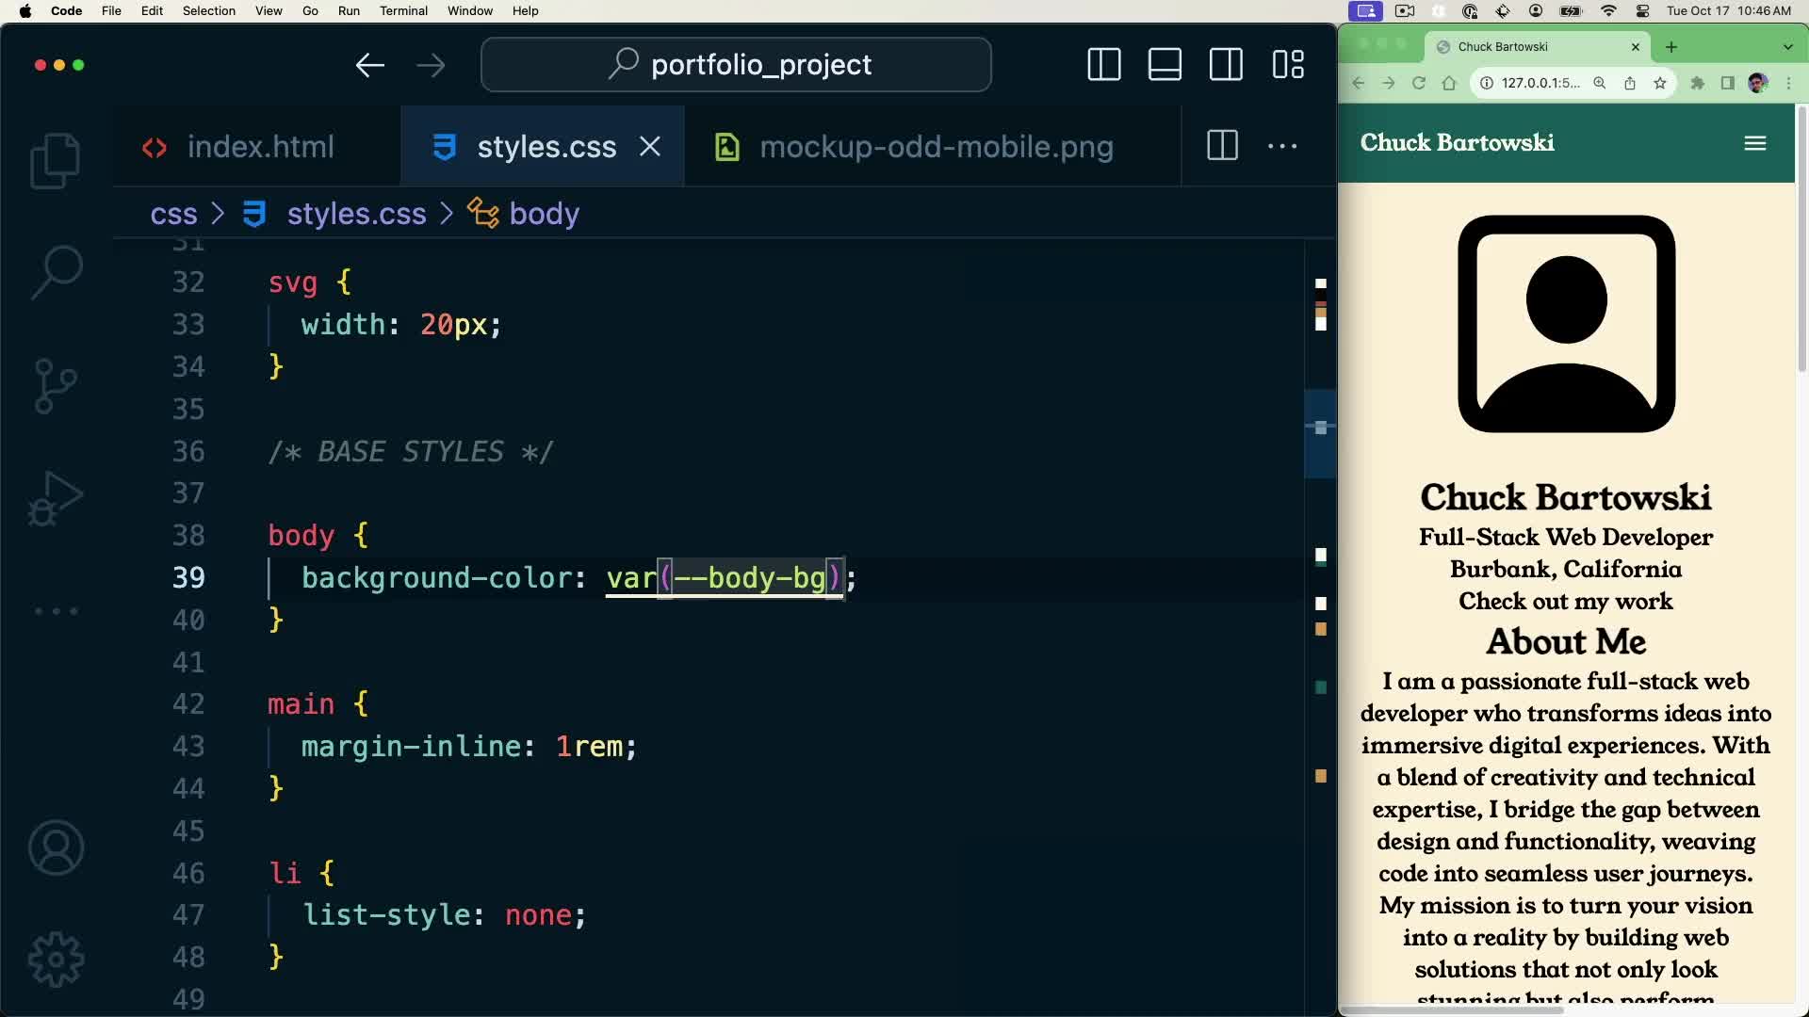1809x1017 pixels.
Task: Switch to the index.html tab
Action: tap(261, 146)
